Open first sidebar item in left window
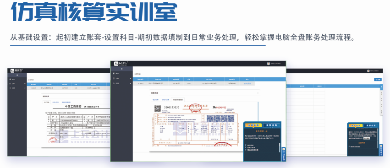 [x=12, y=80]
